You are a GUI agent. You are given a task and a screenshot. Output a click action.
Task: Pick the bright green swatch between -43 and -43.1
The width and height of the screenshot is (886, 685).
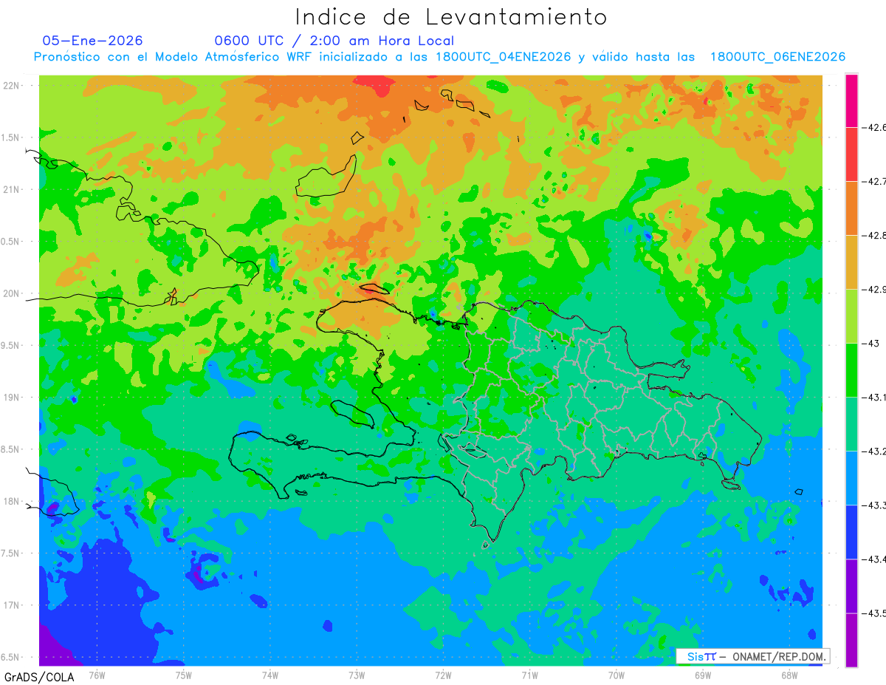[851, 369]
